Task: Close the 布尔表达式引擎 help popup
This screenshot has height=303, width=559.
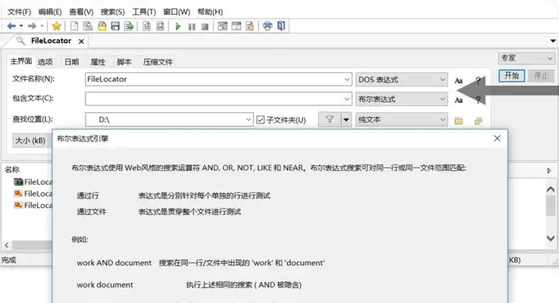Action: click(x=497, y=139)
